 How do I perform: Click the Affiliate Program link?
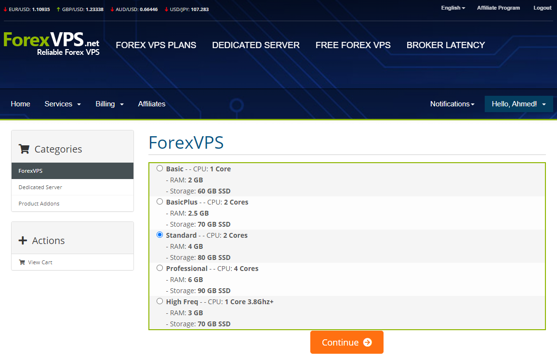coord(498,8)
